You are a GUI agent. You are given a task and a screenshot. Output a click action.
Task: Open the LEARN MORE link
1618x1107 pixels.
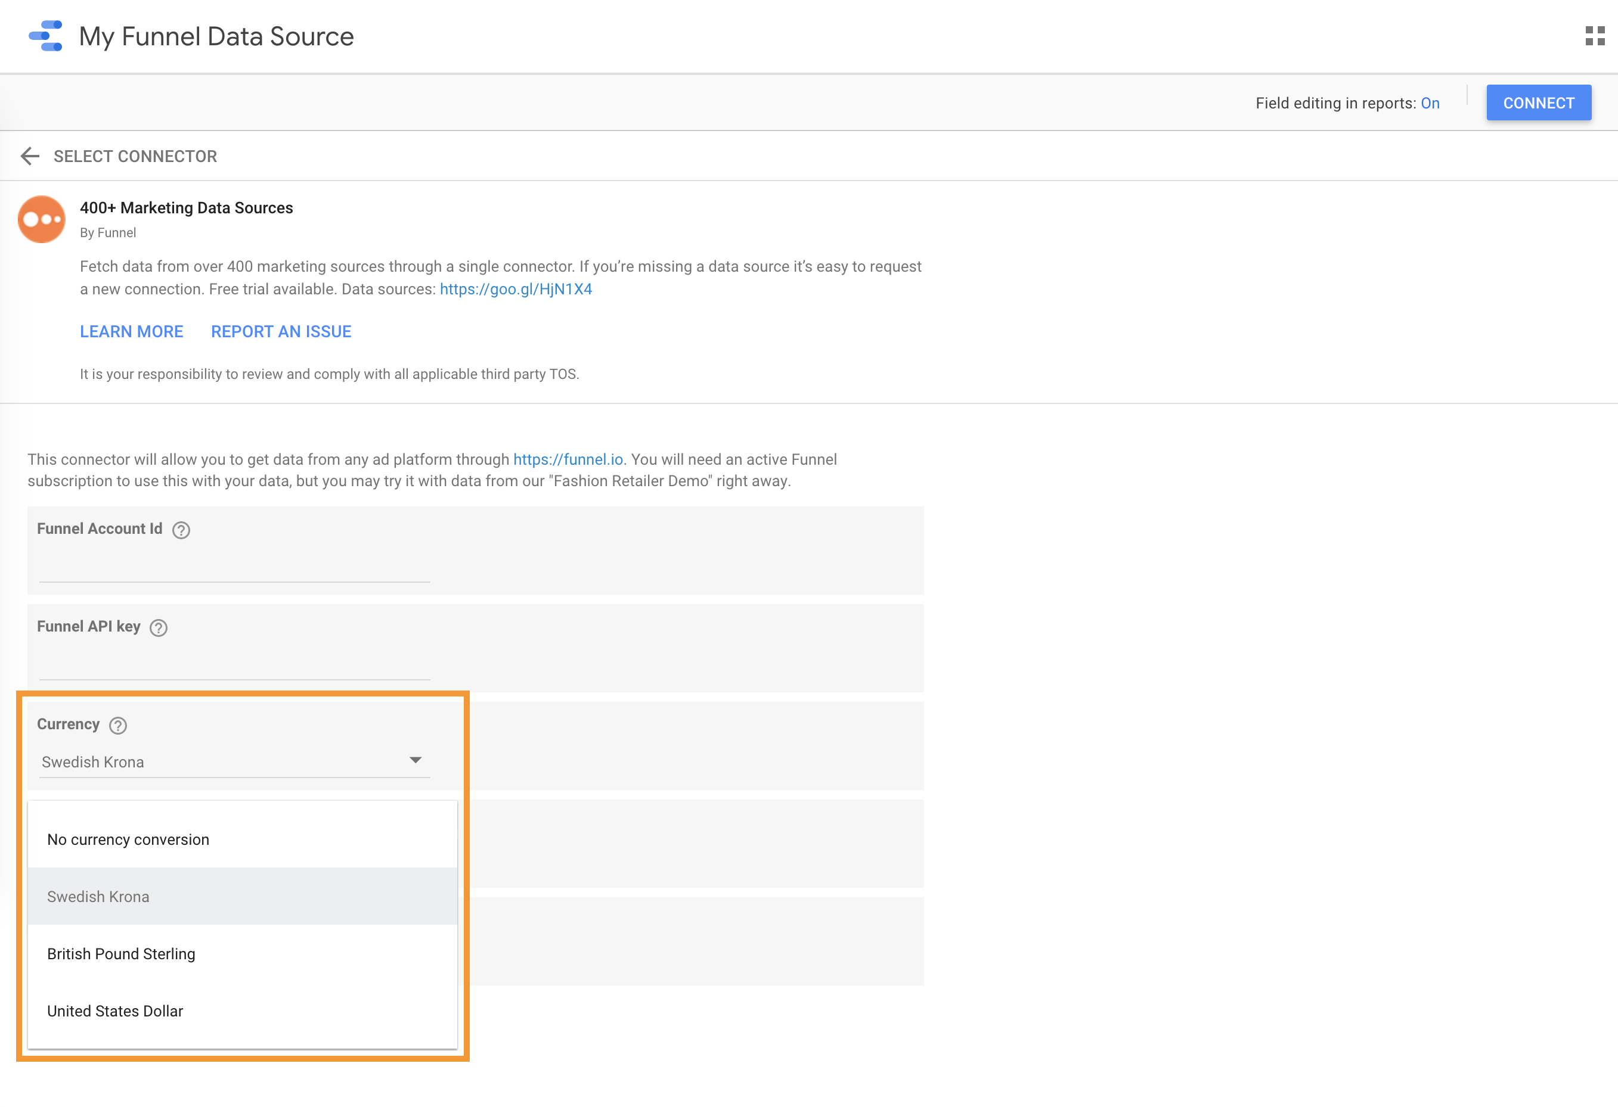point(132,331)
